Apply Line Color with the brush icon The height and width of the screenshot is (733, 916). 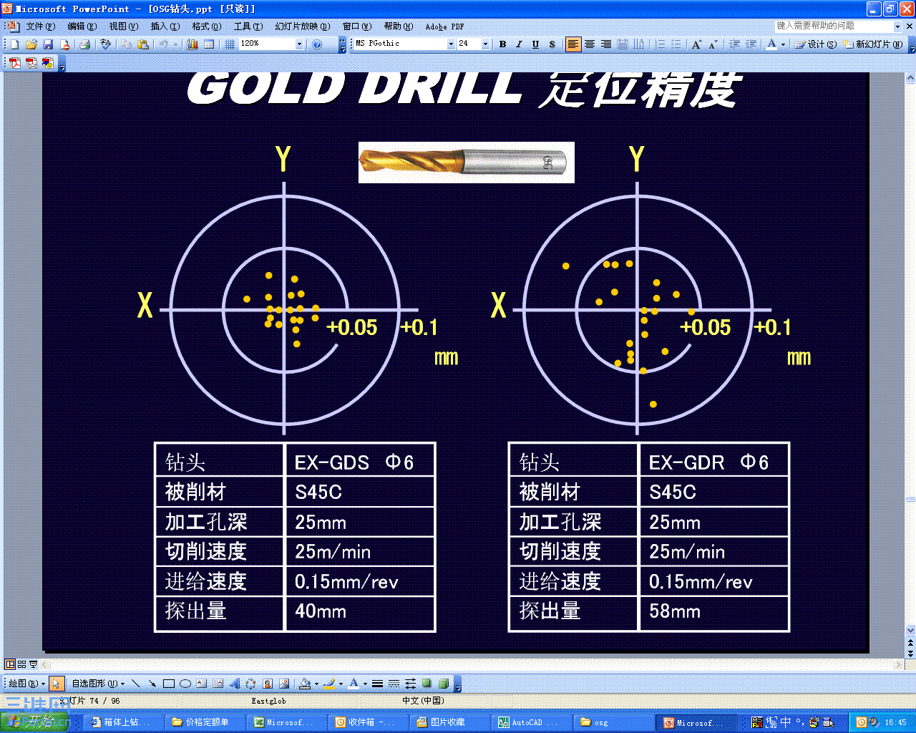pyautogui.click(x=329, y=684)
